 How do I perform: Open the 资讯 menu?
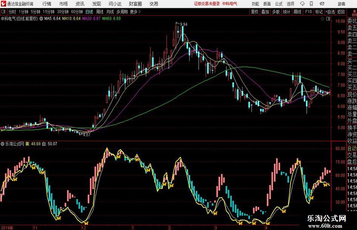[x=80, y=4]
